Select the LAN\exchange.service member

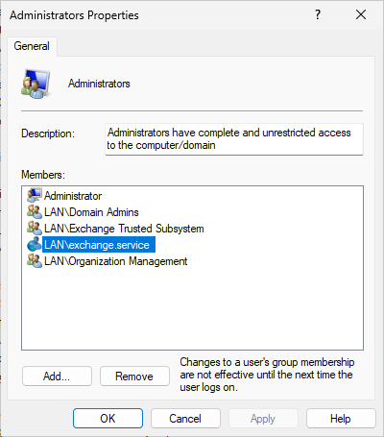(99, 245)
